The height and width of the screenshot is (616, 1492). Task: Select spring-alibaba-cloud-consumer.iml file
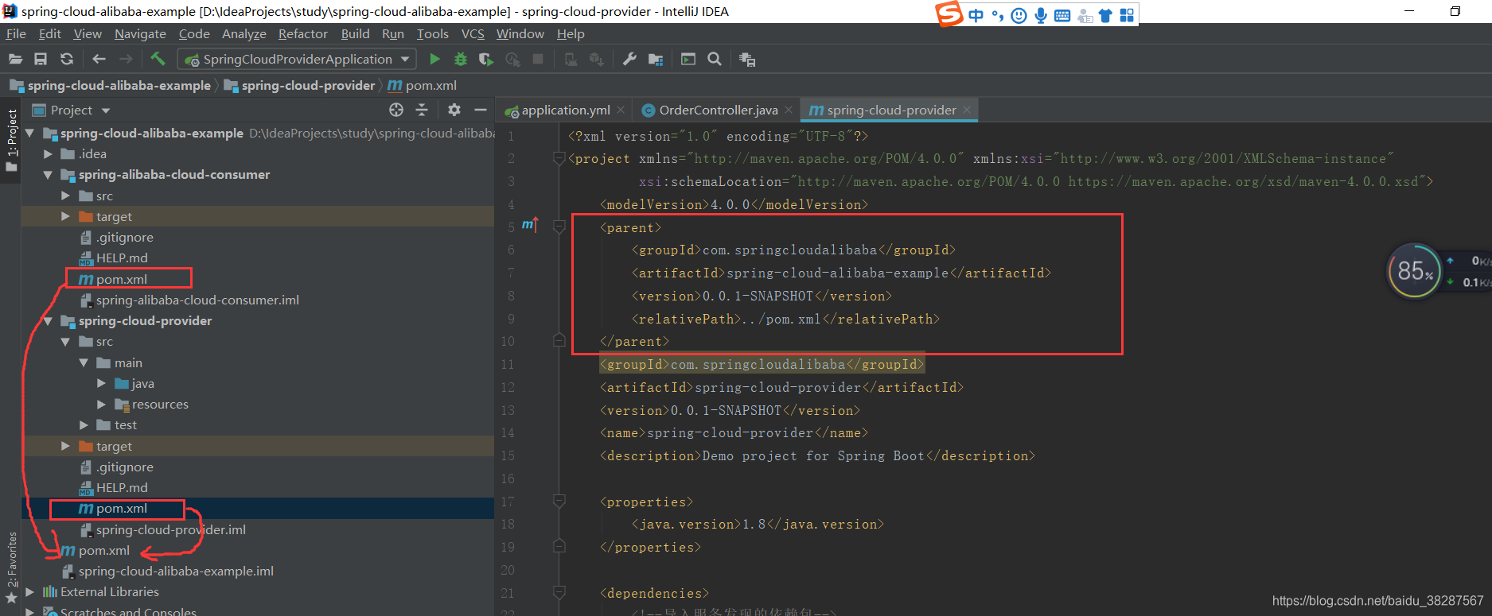click(x=197, y=300)
